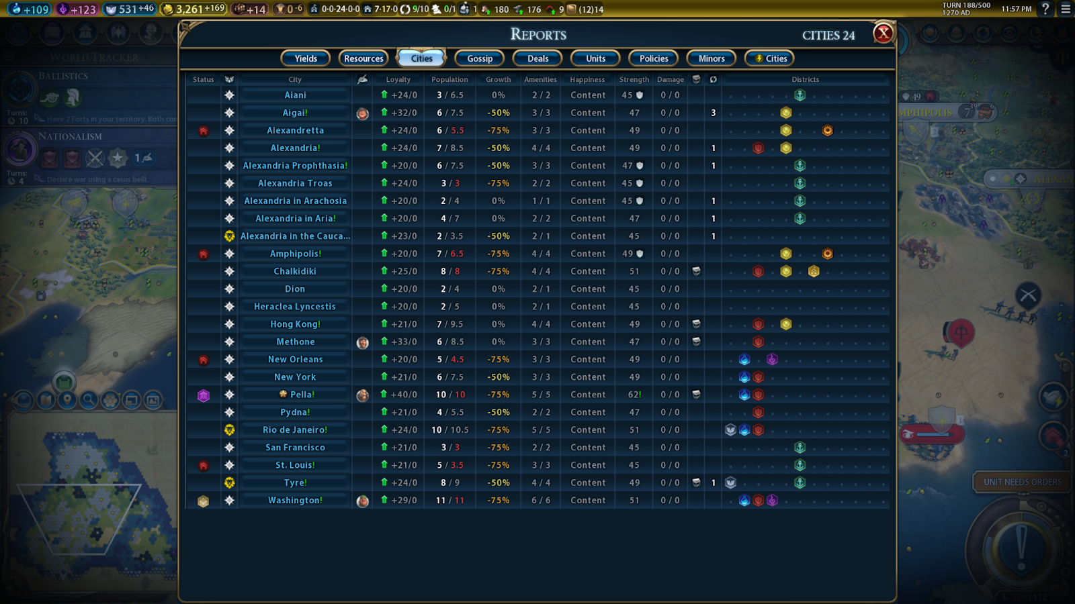Click Pydna! city name

[x=295, y=412]
